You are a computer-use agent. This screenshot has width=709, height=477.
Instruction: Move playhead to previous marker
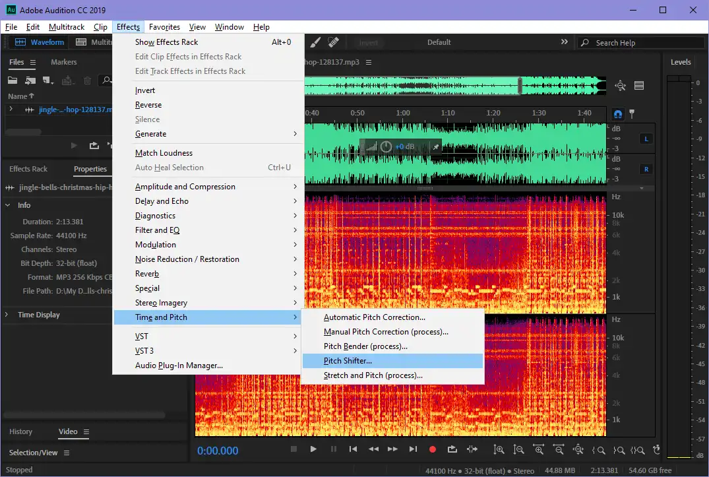pos(353,449)
